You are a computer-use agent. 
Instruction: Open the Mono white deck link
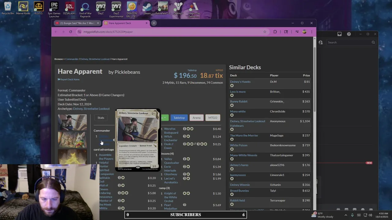(238, 112)
